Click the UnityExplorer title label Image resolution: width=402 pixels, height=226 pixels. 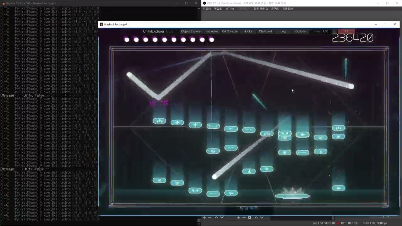(154, 31)
